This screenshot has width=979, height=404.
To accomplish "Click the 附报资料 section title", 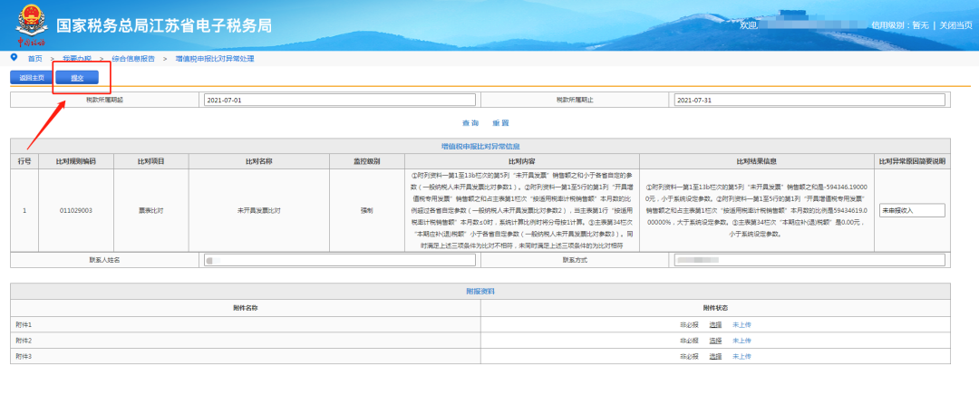I will [480, 291].
